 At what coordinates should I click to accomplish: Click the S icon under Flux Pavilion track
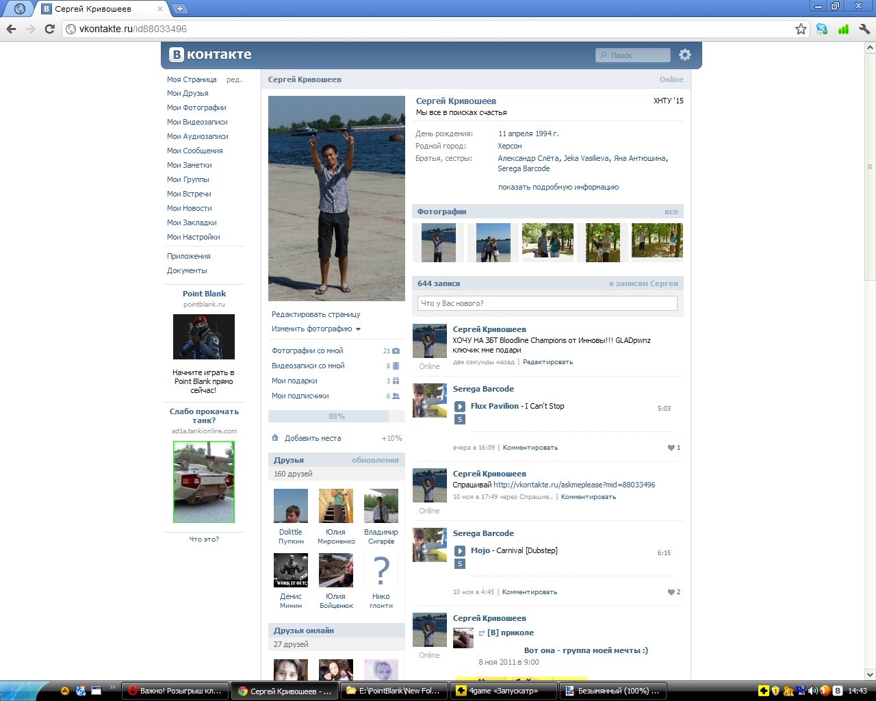tap(460, 419)
